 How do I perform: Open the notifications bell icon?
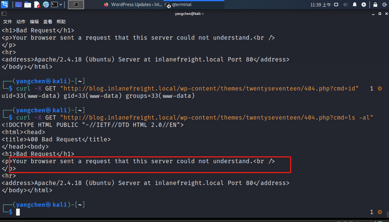click(x=355, y=5)
